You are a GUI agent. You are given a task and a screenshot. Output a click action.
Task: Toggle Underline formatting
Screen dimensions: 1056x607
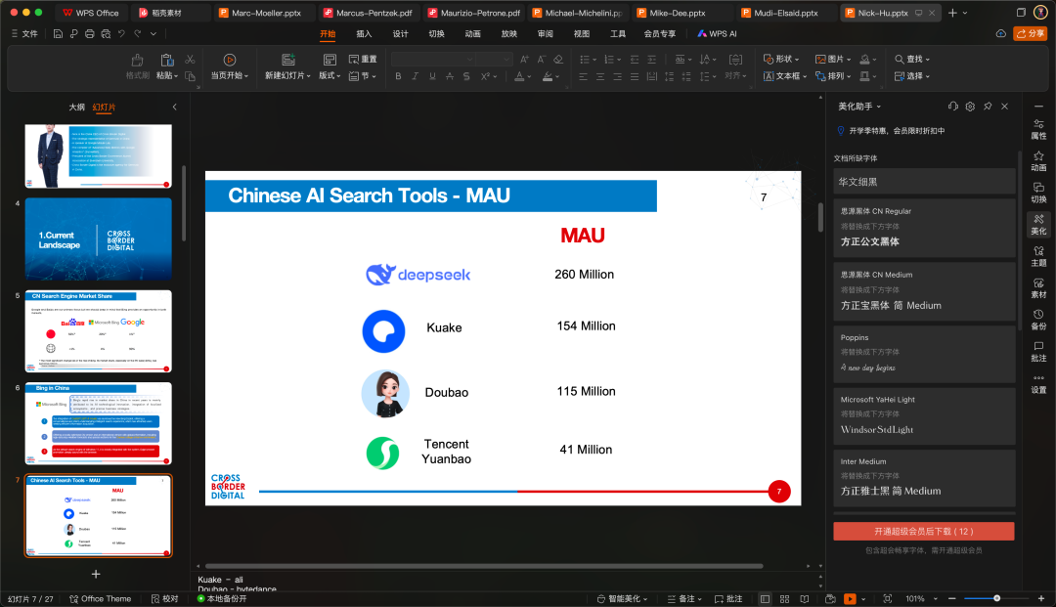(x=432, y=76)
